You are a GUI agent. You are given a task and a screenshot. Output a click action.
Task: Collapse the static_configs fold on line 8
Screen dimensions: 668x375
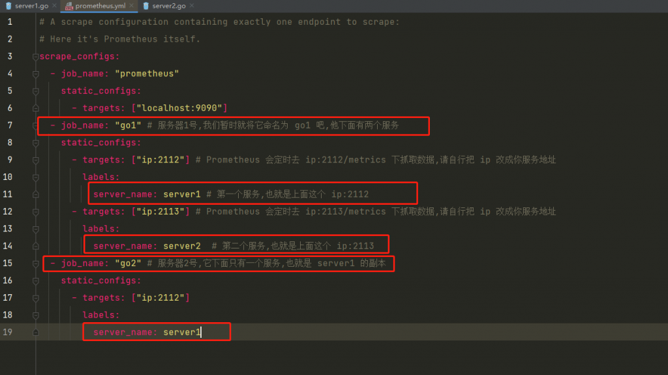coord(36,143)
